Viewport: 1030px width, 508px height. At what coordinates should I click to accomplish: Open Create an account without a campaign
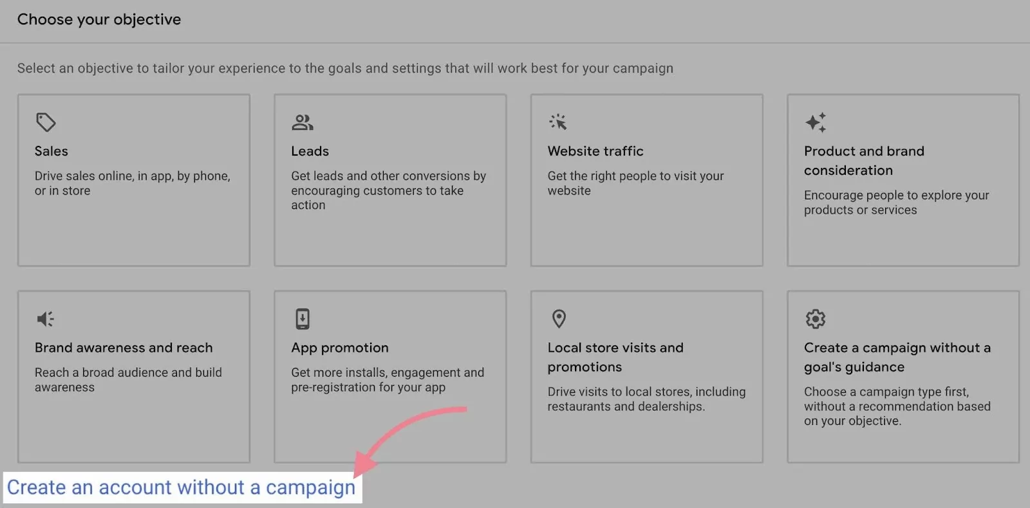click(181, 487)
